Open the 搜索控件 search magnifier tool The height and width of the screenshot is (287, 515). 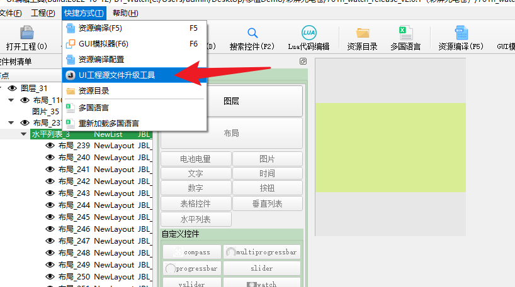coord(252,33)
